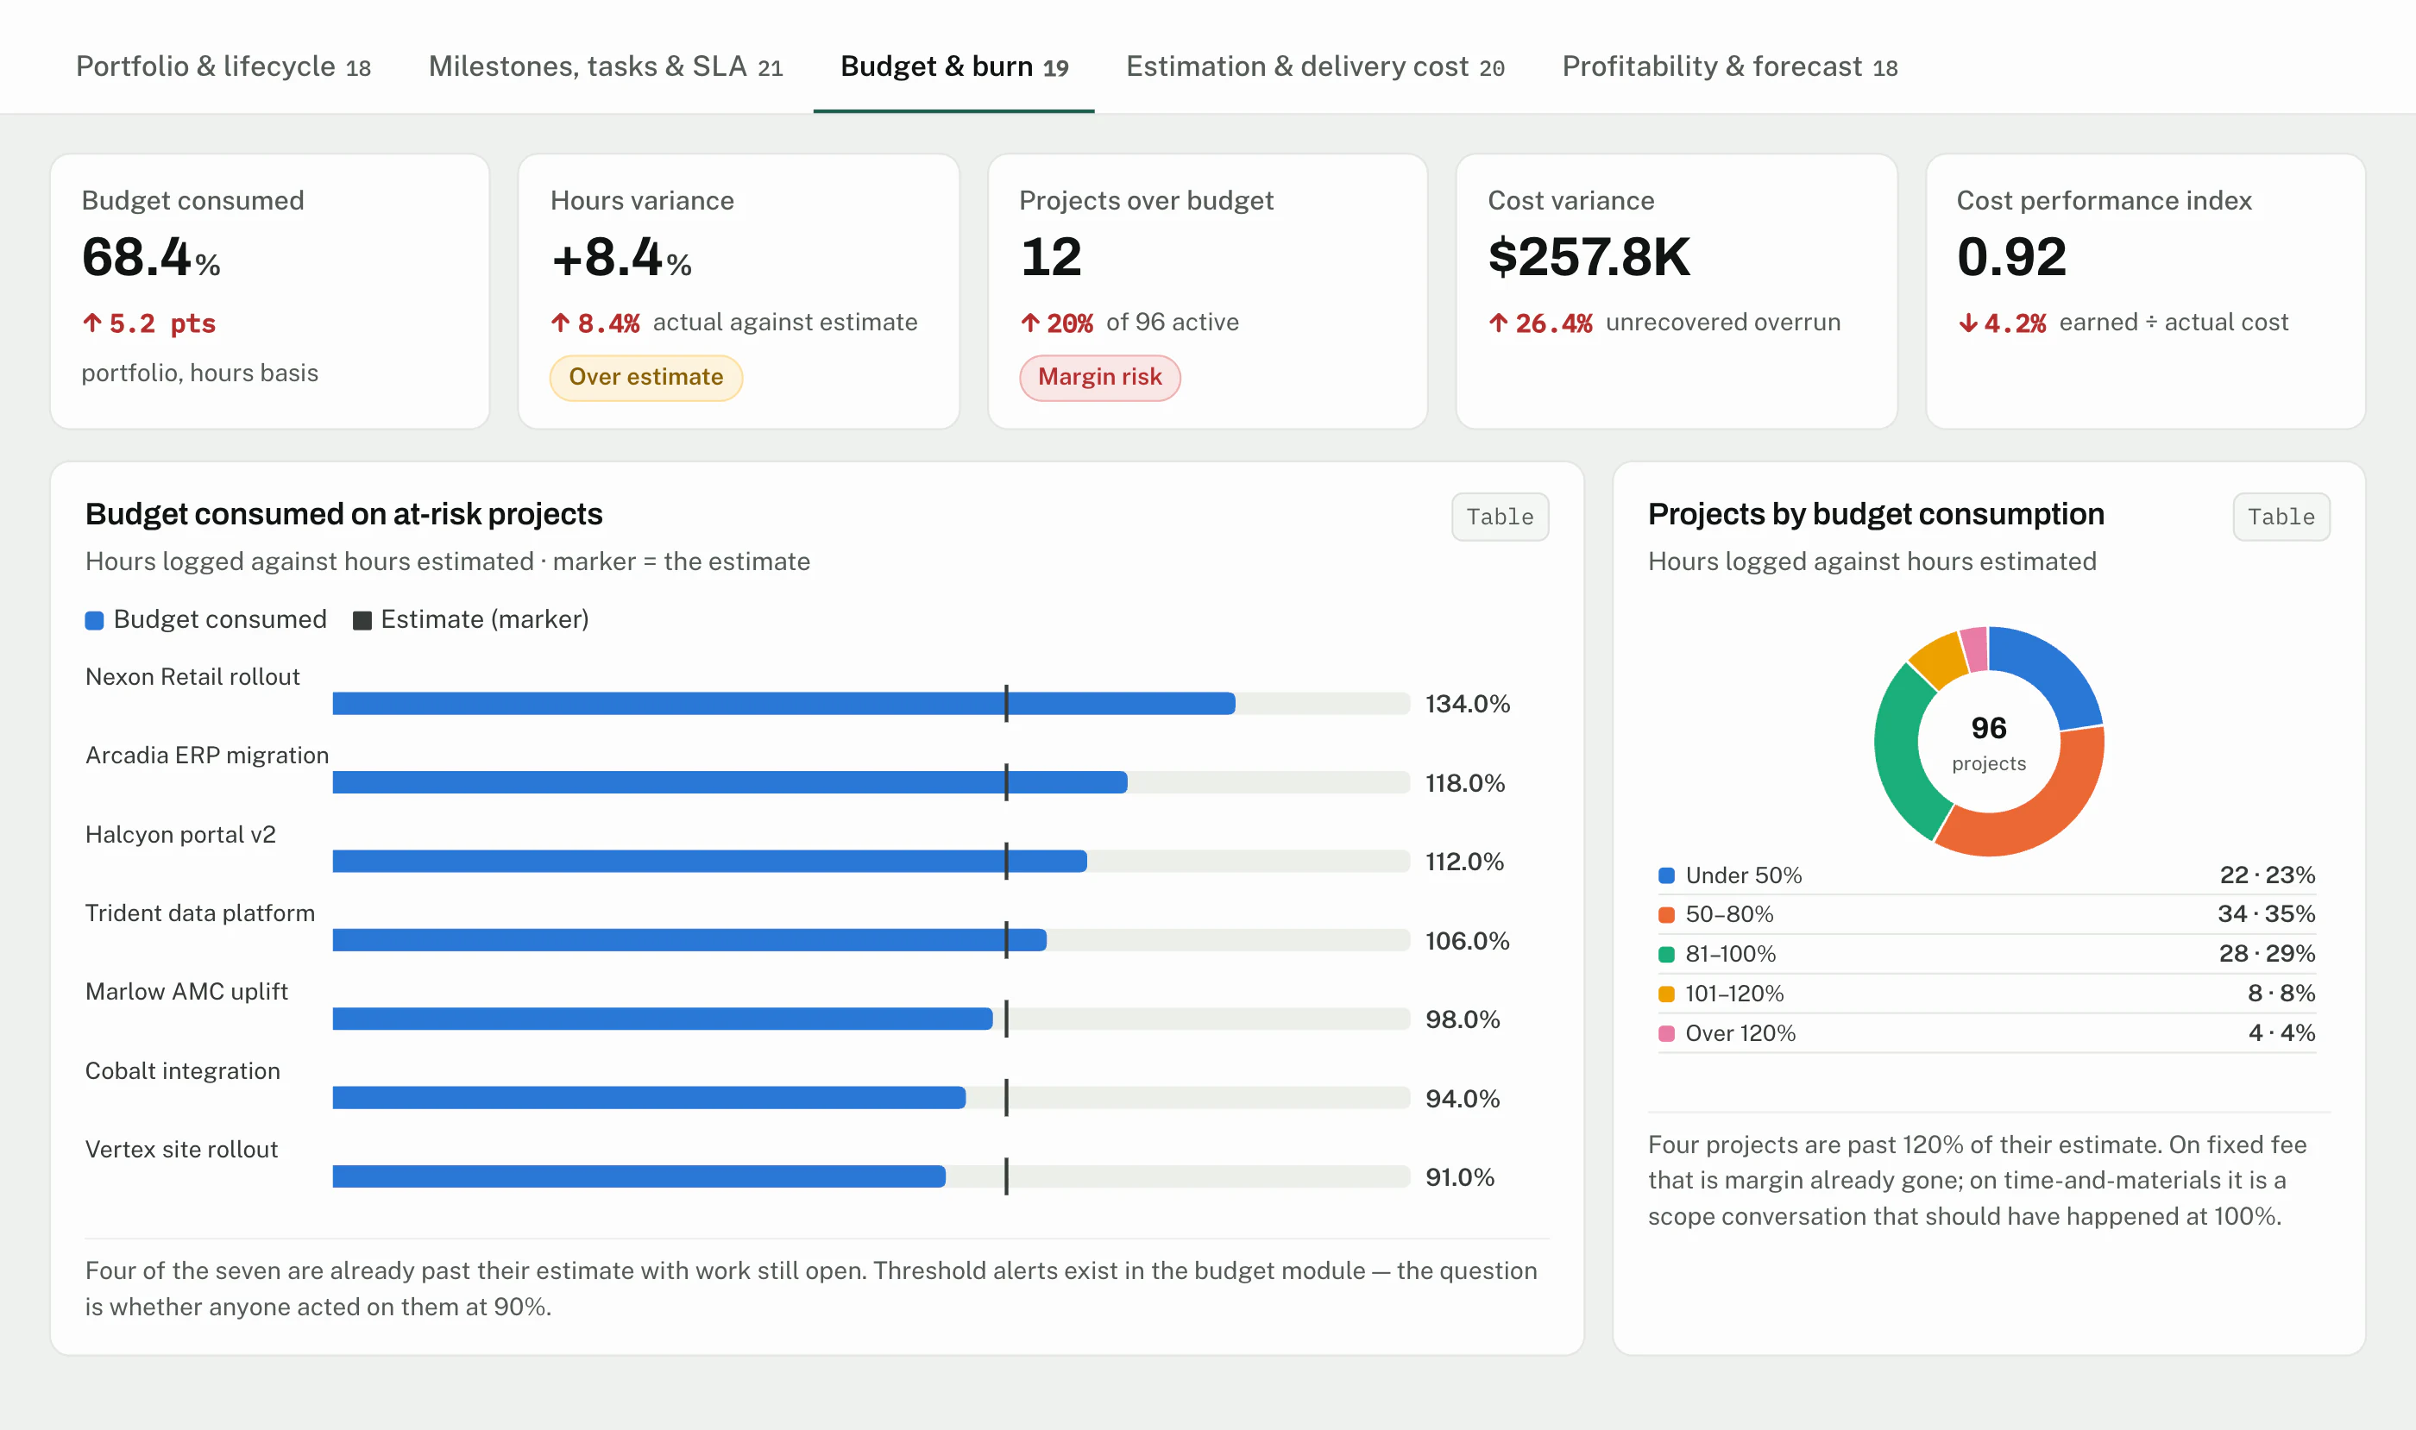Click the up arrow beside 26.4%

[x=1497, y=323]
